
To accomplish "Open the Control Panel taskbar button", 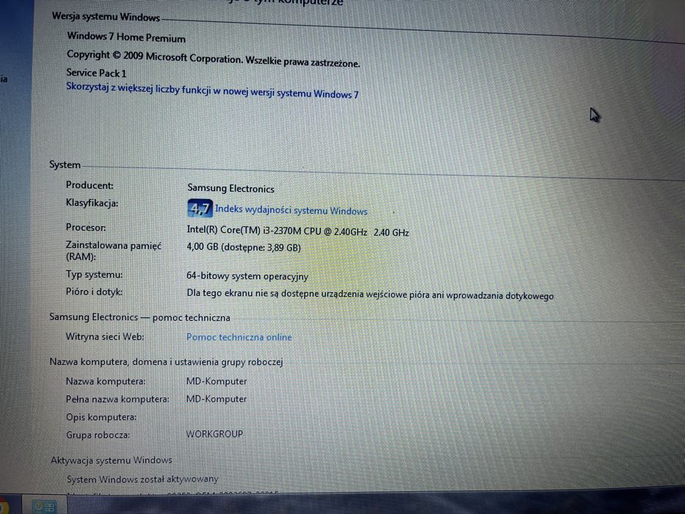I will point(44,506).
